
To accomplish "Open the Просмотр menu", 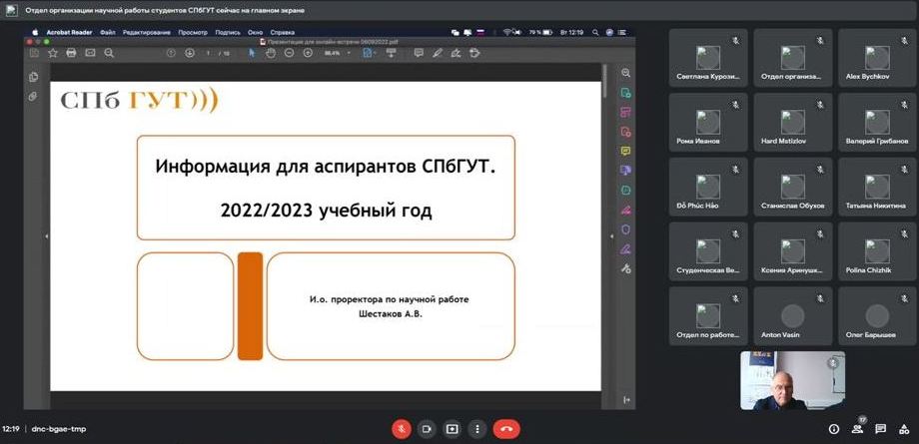I will click(x=193, y=32).
